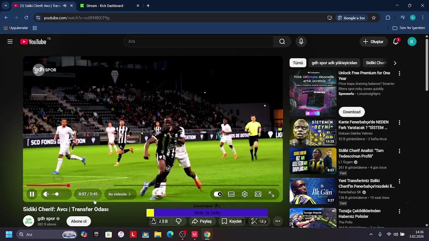Mute the YouTube tab via its speaker icon
Screen dimensions: 429x241
[65, 6]
